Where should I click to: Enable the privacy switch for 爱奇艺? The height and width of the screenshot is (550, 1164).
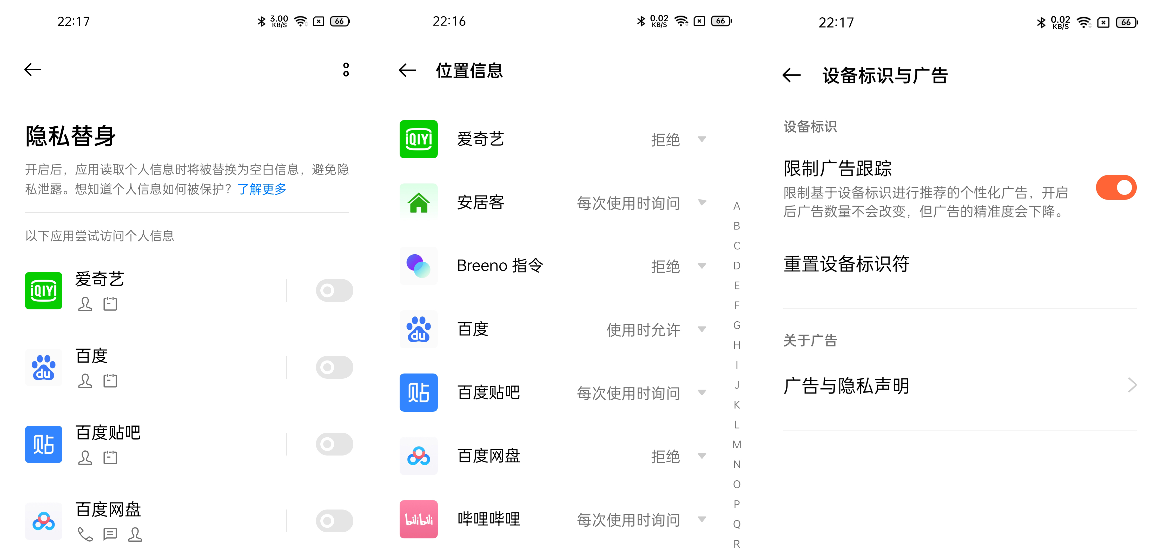click(x=334, y=291)
